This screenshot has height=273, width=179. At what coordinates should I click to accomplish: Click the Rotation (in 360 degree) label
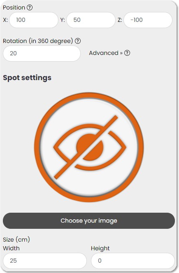pyautogui.click(x=38, y=41)
